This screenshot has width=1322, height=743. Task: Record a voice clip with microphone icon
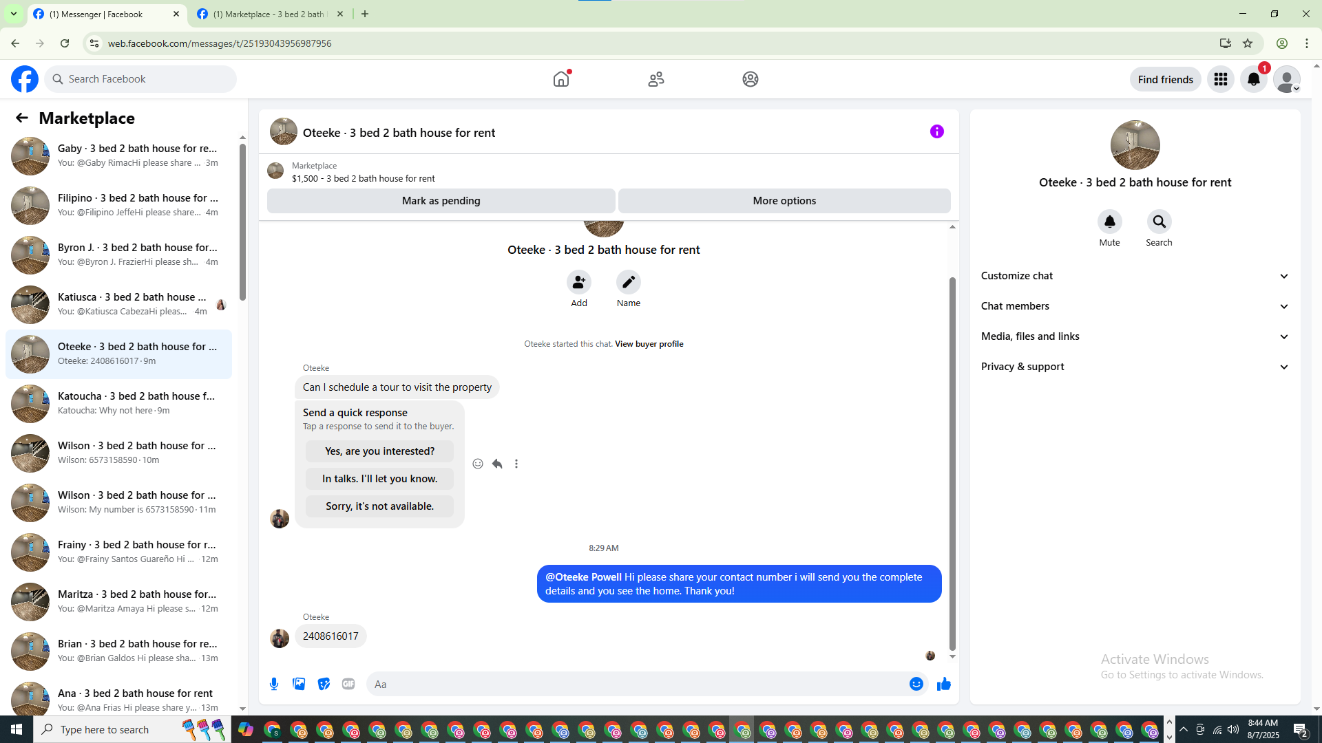274,684
